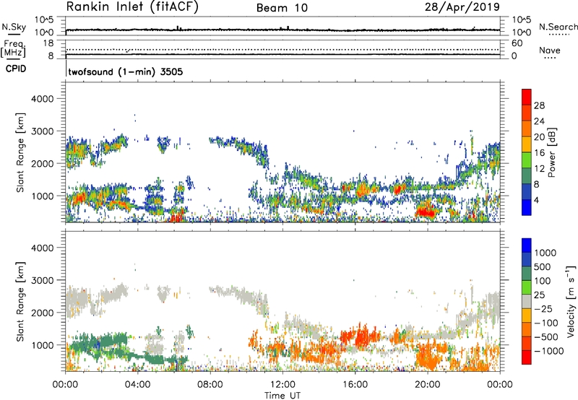Click the '18' tick of frequency axis
Image resolution: width=578 pixels, height=400 pixels.
[x=48, y=43]
